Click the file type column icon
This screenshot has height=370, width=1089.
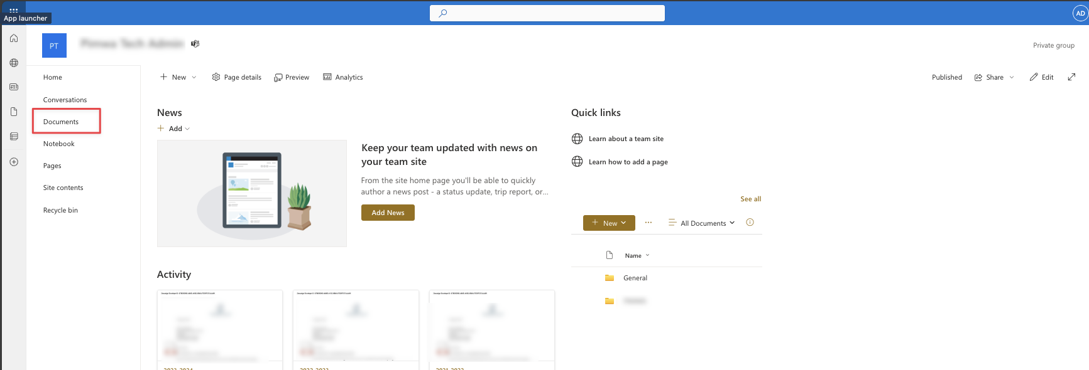pyautogui.click(x=609, y=255)
